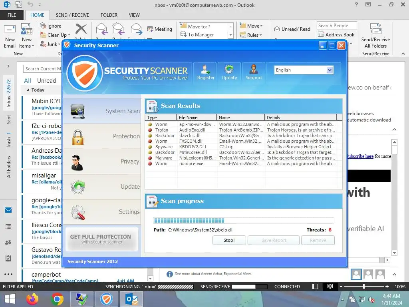This screenshot has height=307, width=409.
Task: Click the volume icon in system tray
Action: 371,299
